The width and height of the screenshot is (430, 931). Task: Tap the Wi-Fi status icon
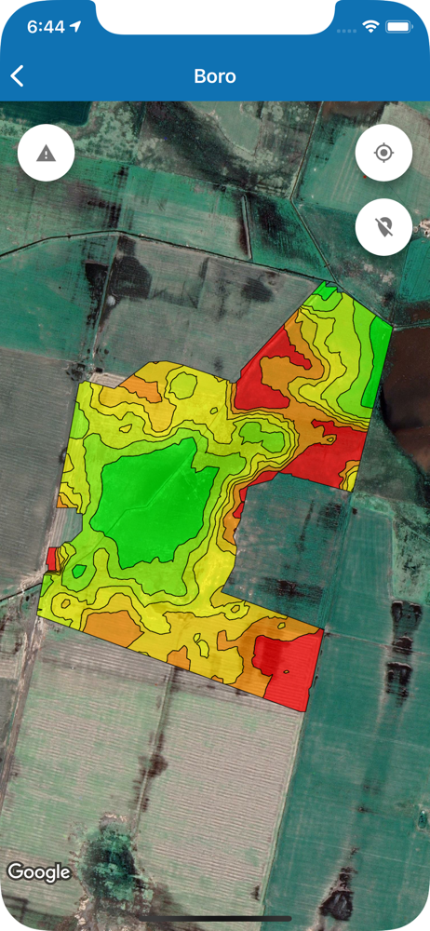[371, 27]
